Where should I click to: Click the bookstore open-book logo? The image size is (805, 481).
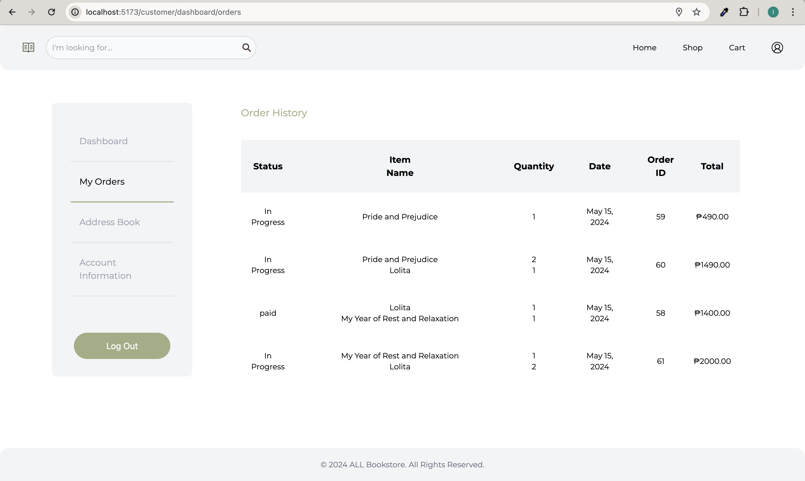click(28, 48)
